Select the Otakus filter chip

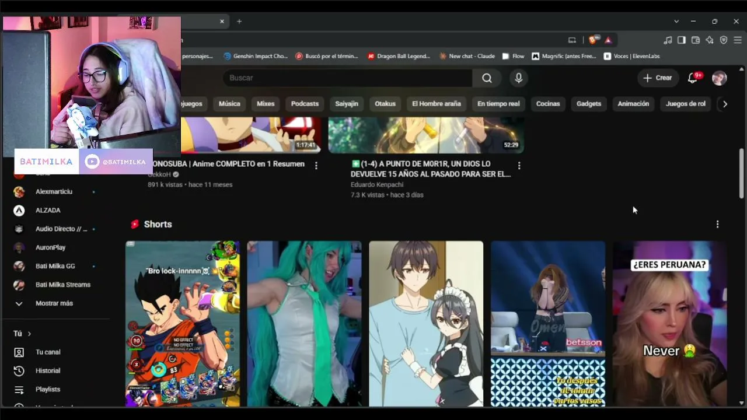click(x=385, y=104)
